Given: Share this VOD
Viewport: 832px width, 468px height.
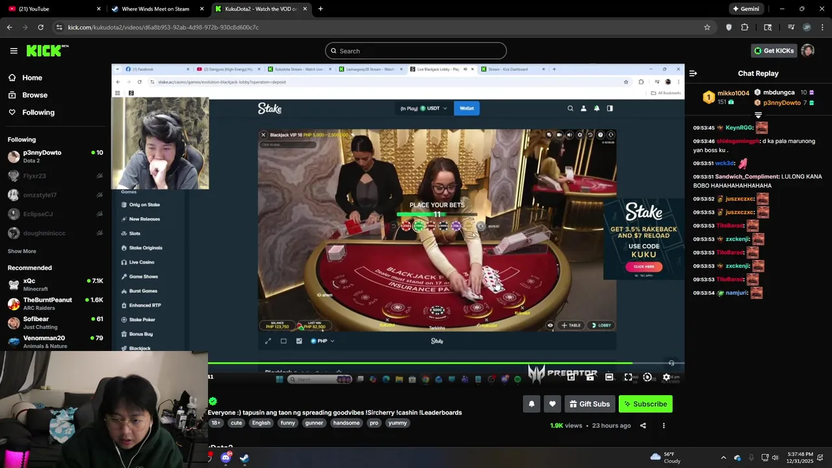Looking at the screenshot, I should coord(643,426).
